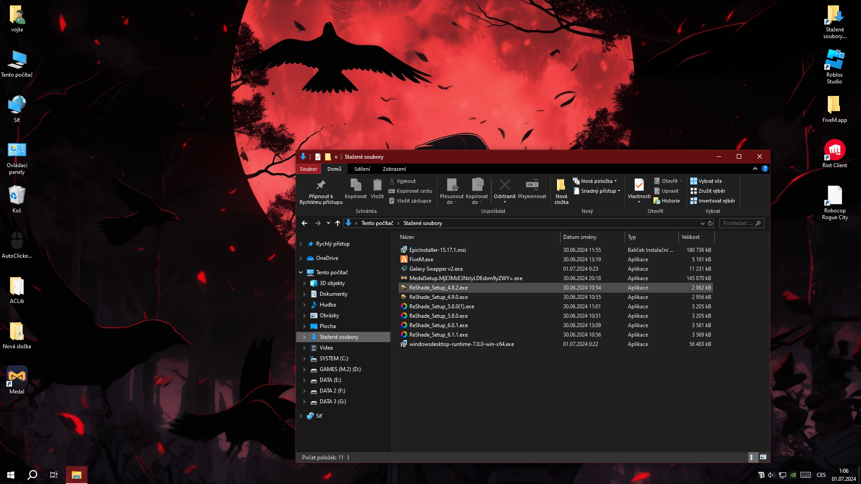Screen dimensions: 861x484
Task: Switch to Zobrazení ribbon tab
Action: tap(394, 169)
